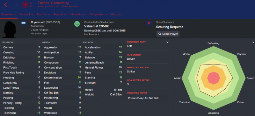
Task: Click the green Loa loan status icon
Action: click(x=77, y=24)
